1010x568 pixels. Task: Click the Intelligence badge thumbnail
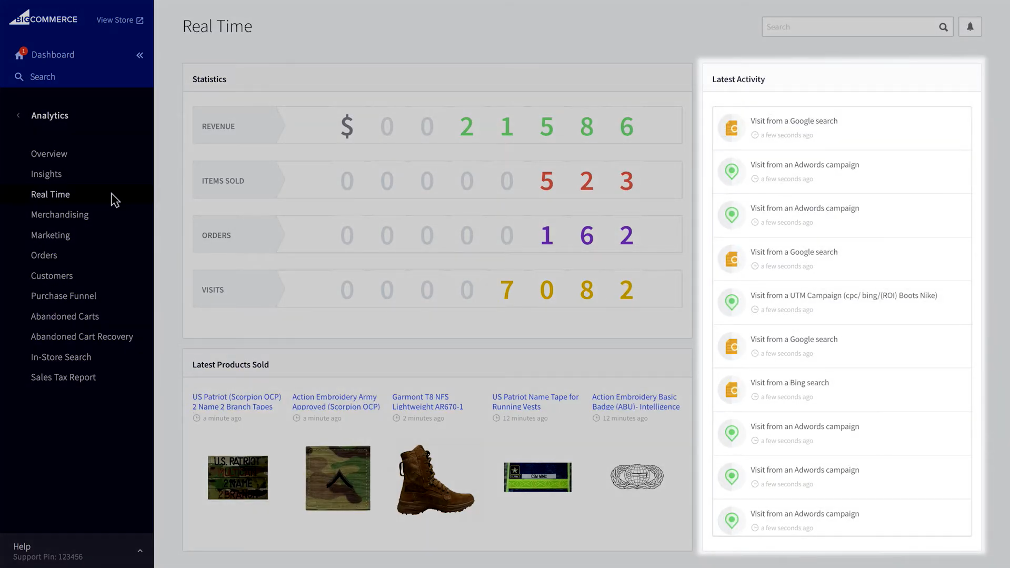(637, 476)
